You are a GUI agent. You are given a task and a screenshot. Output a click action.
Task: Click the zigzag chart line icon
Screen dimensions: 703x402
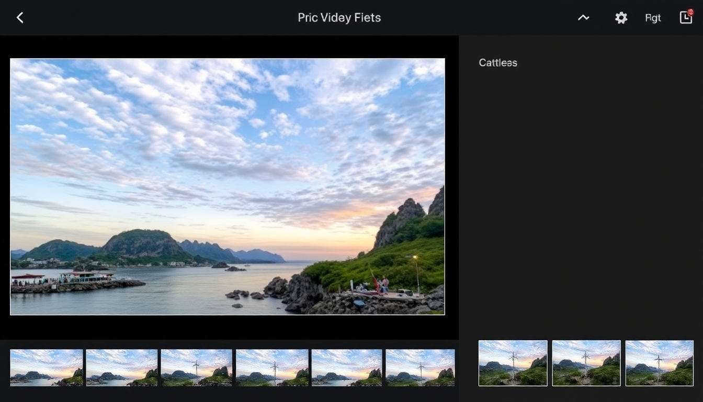click(x=583, y=18)
